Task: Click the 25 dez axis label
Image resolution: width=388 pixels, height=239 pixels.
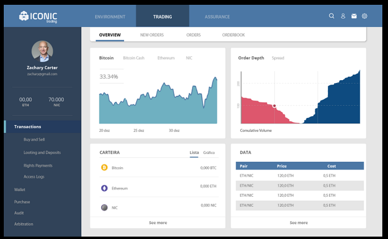Action: pos(139,130)
